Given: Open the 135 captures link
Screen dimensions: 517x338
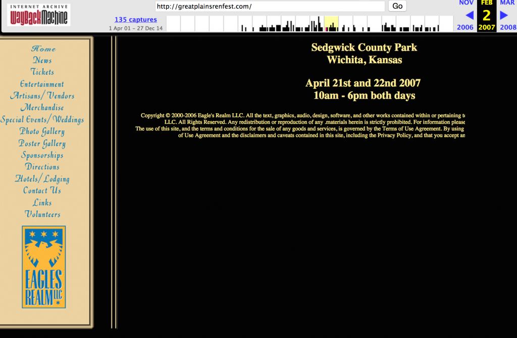Looking at the screenshot, I should [135, 20].
